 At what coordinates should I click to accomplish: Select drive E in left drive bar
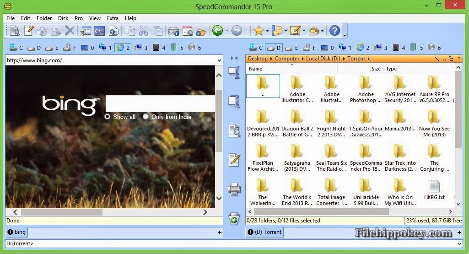[x=52, y=48]
